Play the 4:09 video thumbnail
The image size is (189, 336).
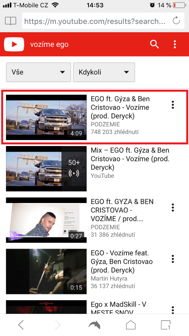46,117
